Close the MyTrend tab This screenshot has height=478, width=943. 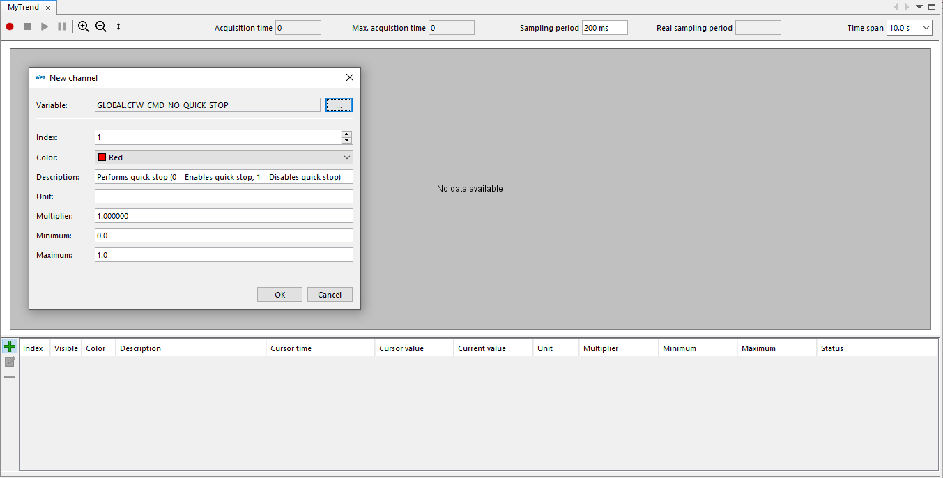[x=47, y=7]
